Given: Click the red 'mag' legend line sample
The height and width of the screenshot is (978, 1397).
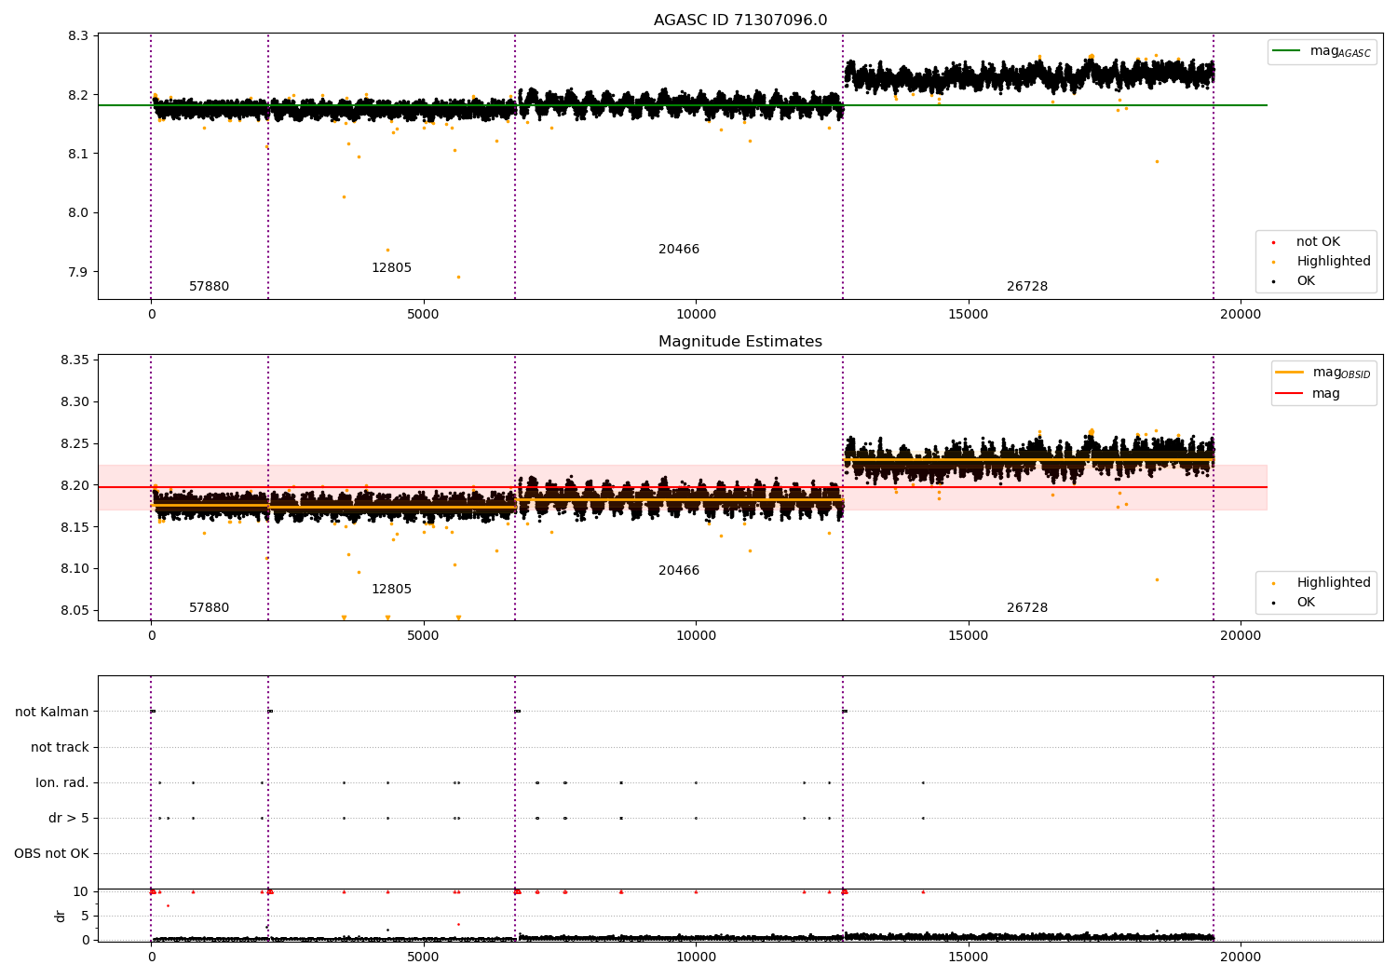Looking at the screenshot, I should (1289, 394).
